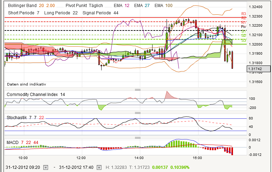This screenshot has height=172, width=272.
Task: Click splitter handle above Commodity Channel Index
Action: [137, 90]
